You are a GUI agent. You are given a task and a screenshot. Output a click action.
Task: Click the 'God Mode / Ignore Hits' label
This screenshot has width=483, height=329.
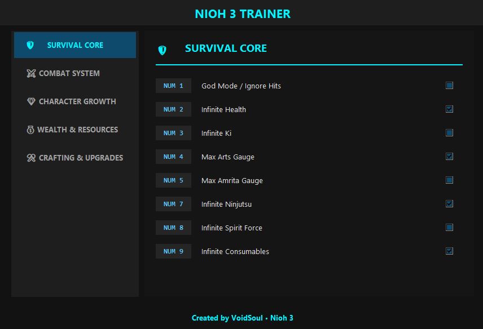(x=241, y=86)
